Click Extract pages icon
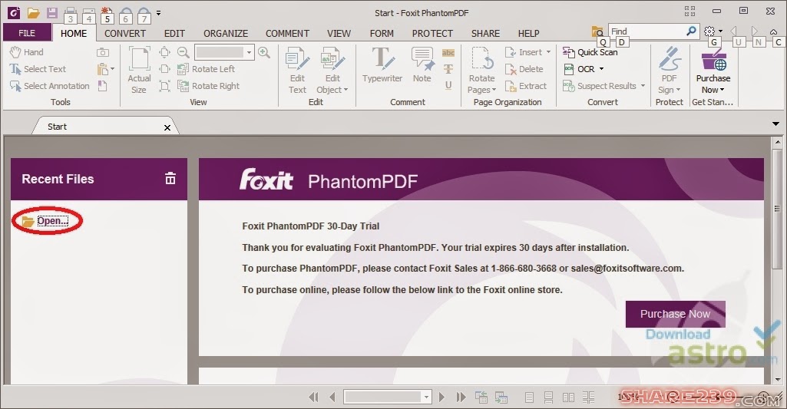The height and width of the screenshot is (409, 787). click(x=525, y=86)
